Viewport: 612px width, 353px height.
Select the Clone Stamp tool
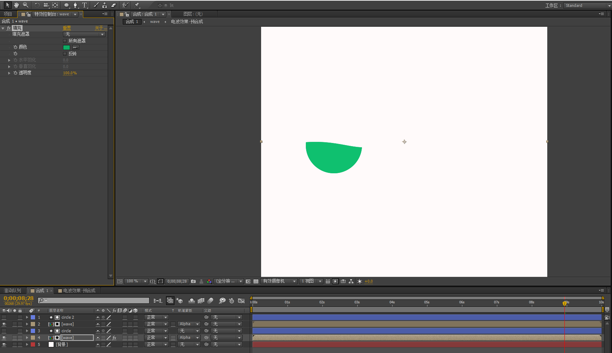104,5
